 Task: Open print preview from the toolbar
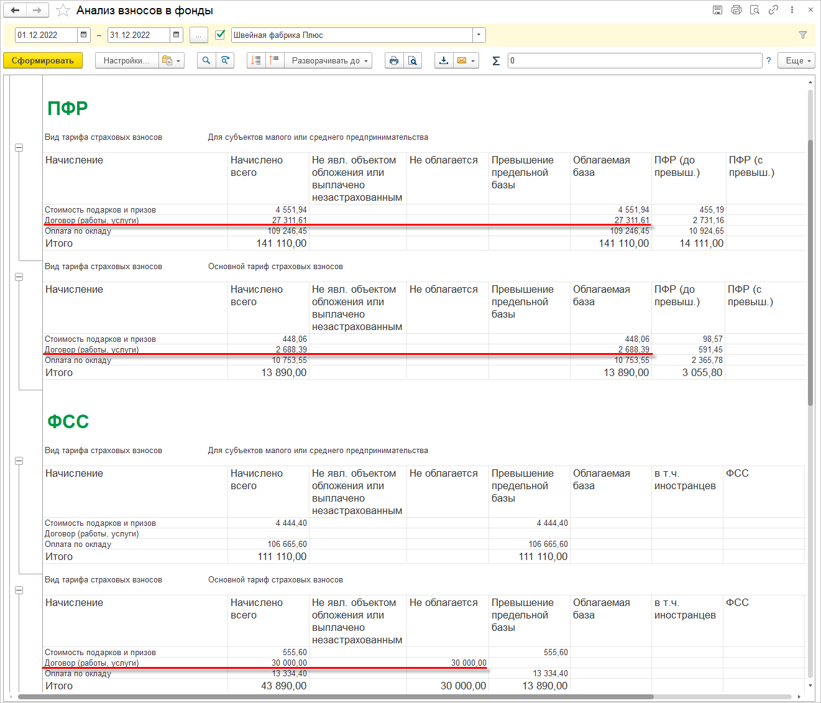tap(413, 60)
